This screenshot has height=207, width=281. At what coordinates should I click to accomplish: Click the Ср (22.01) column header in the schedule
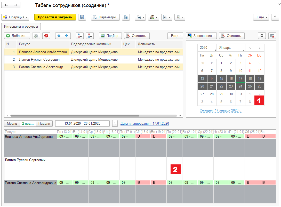coord(206,132)
